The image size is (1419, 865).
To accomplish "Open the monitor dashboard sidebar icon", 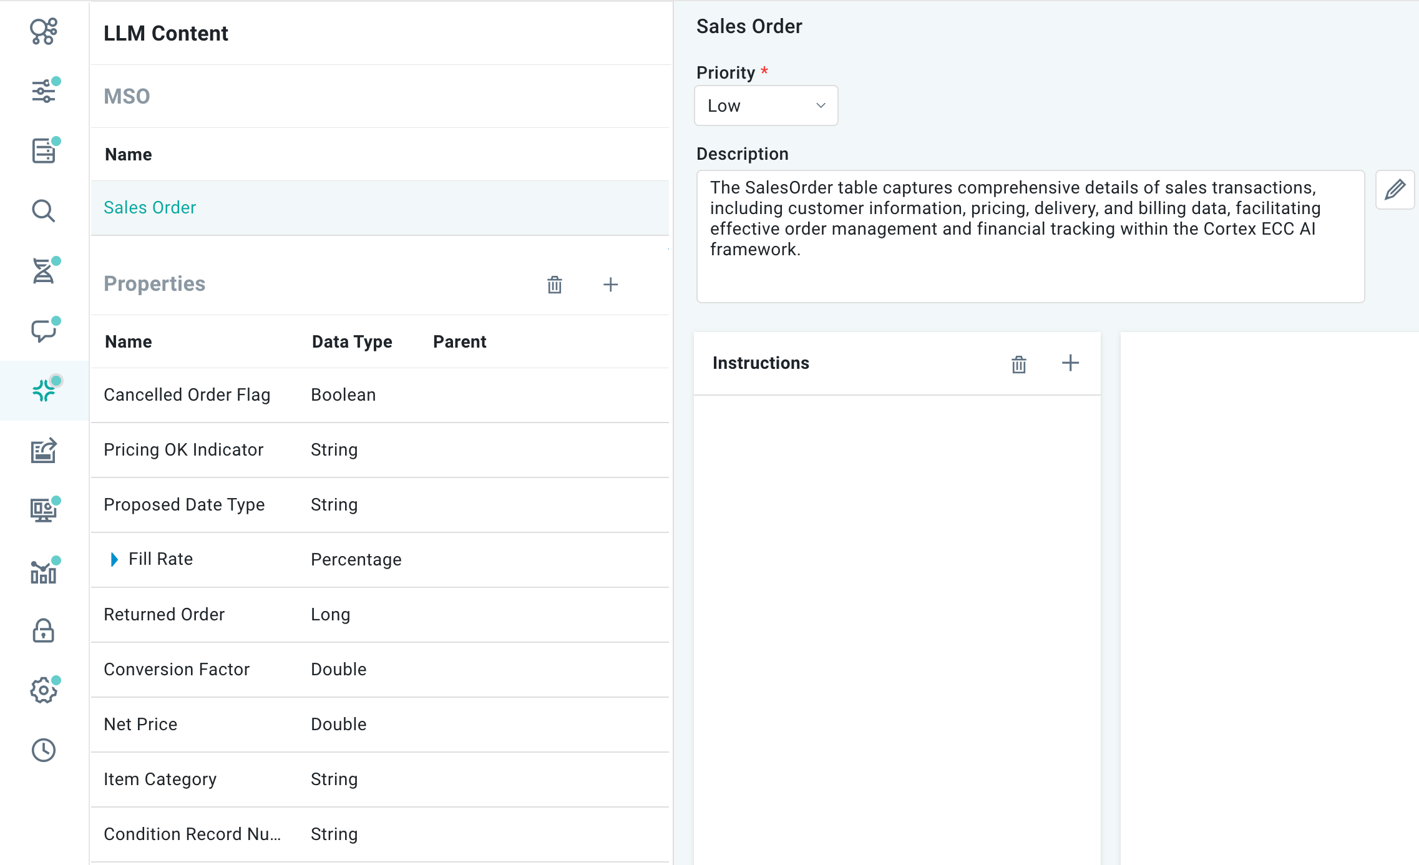I will tap(44, 511).
